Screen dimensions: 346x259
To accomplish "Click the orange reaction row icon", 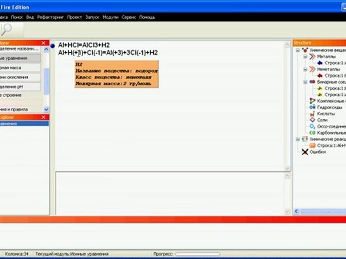I will 312,145.
